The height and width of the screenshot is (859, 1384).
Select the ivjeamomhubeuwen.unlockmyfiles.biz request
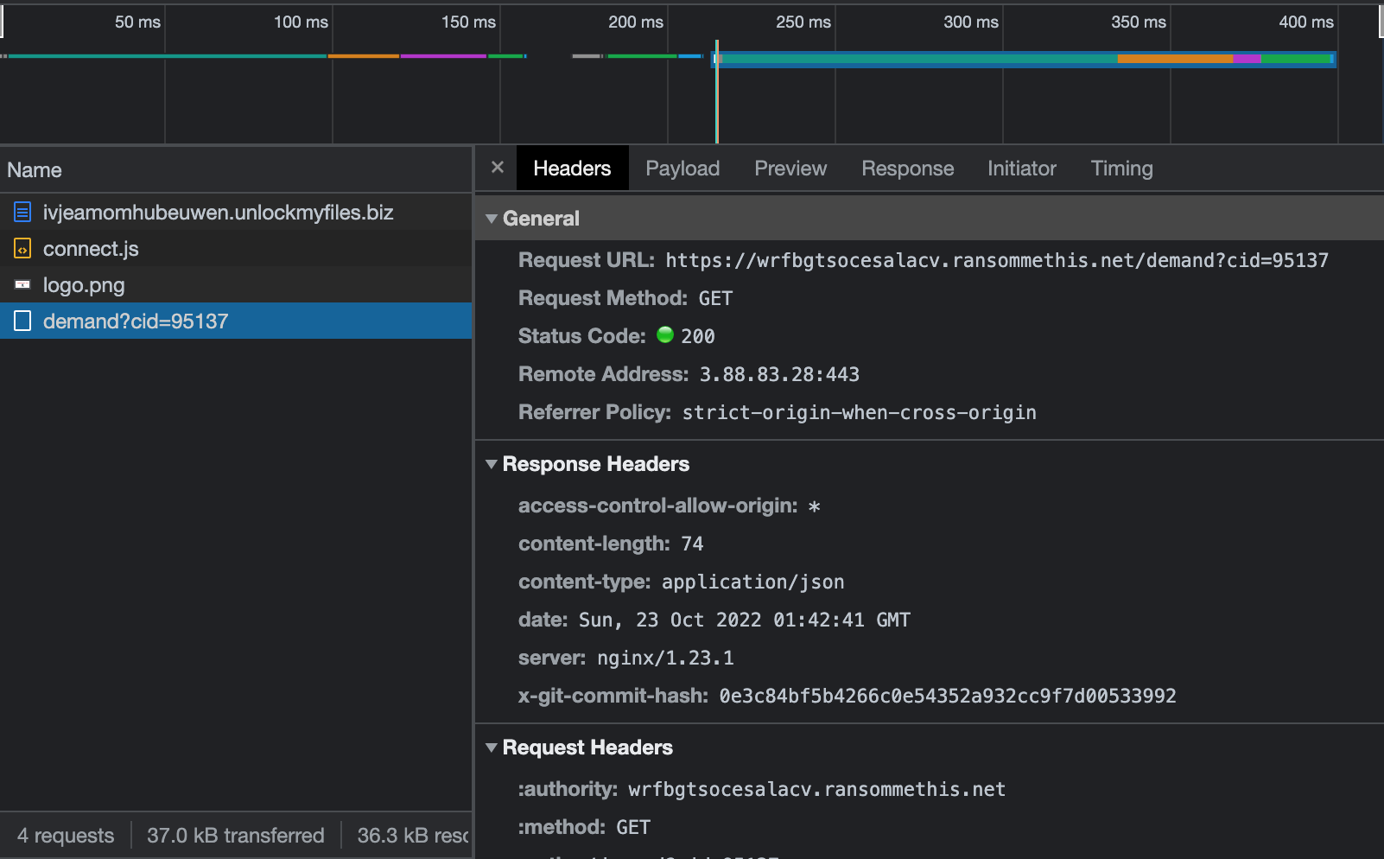[x=236, y=212]
